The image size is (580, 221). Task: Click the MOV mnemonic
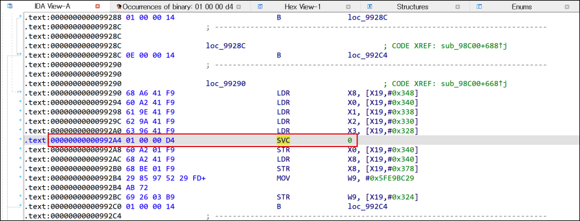283,178
